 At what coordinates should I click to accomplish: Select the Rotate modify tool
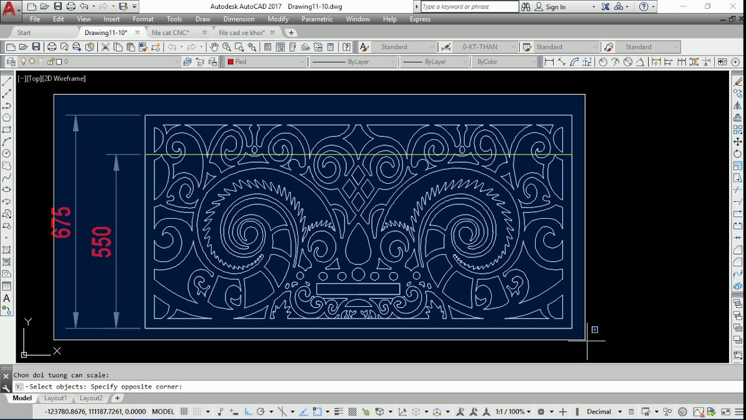point(738,154)
